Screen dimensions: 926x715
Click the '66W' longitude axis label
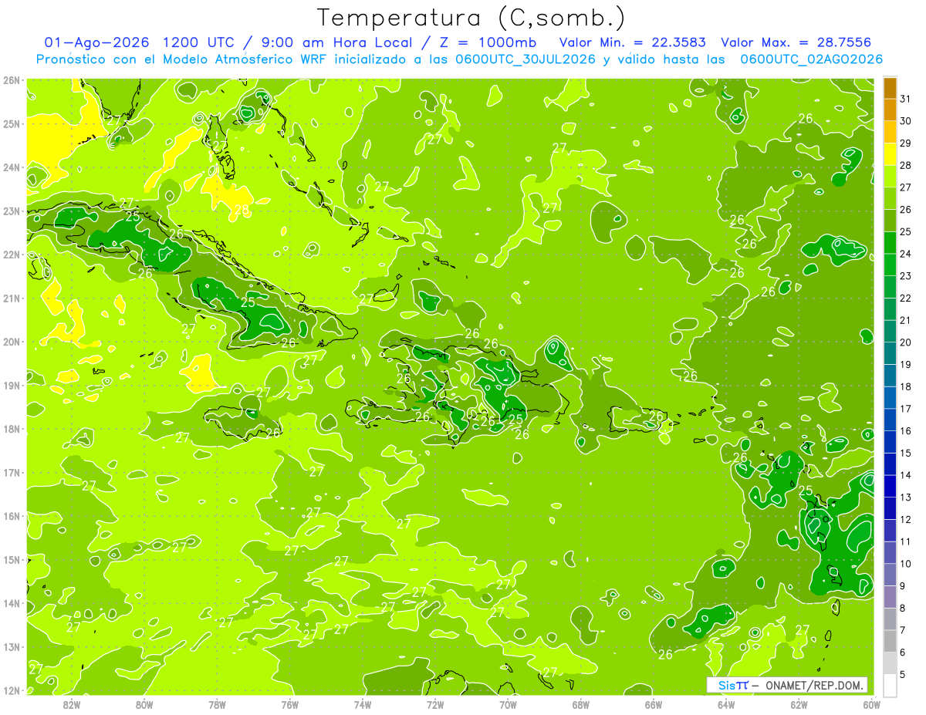654,704
